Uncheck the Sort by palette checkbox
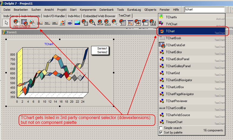This screenshot has height=140, width=233. point(161,132)
